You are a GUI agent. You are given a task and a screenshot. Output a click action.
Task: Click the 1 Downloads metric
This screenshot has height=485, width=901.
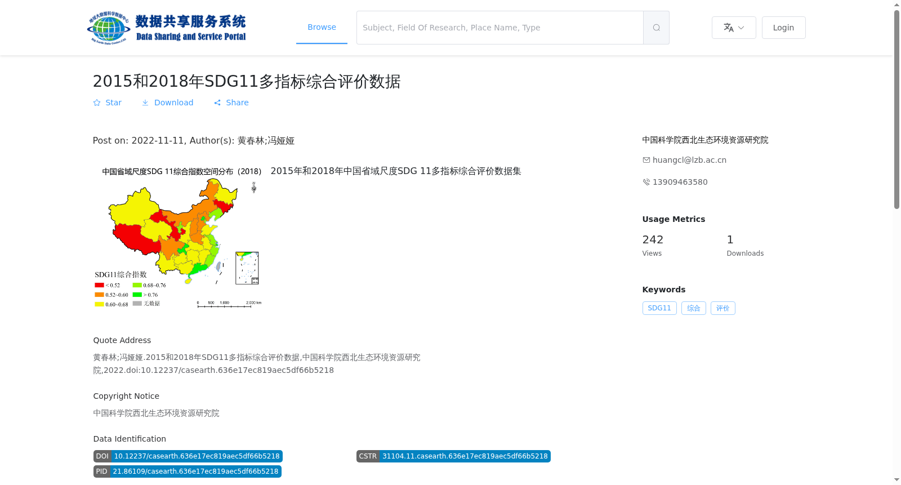[x=745, y=246]
